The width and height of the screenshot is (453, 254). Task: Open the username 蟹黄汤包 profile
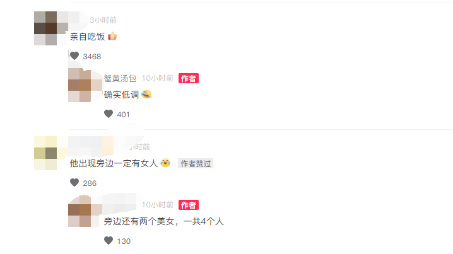(120, 78)
